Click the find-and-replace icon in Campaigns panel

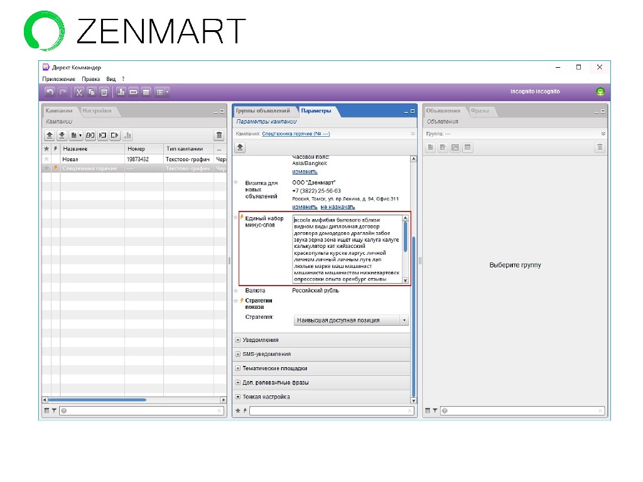point(90,136)
